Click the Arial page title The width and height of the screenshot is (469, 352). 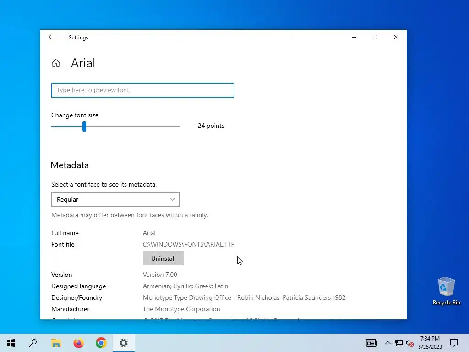tap(83, 63)
